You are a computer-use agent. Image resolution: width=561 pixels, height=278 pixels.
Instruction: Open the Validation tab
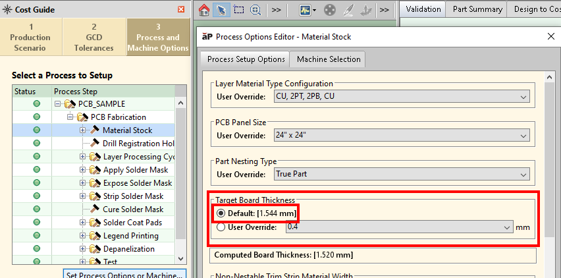(423, 9)
